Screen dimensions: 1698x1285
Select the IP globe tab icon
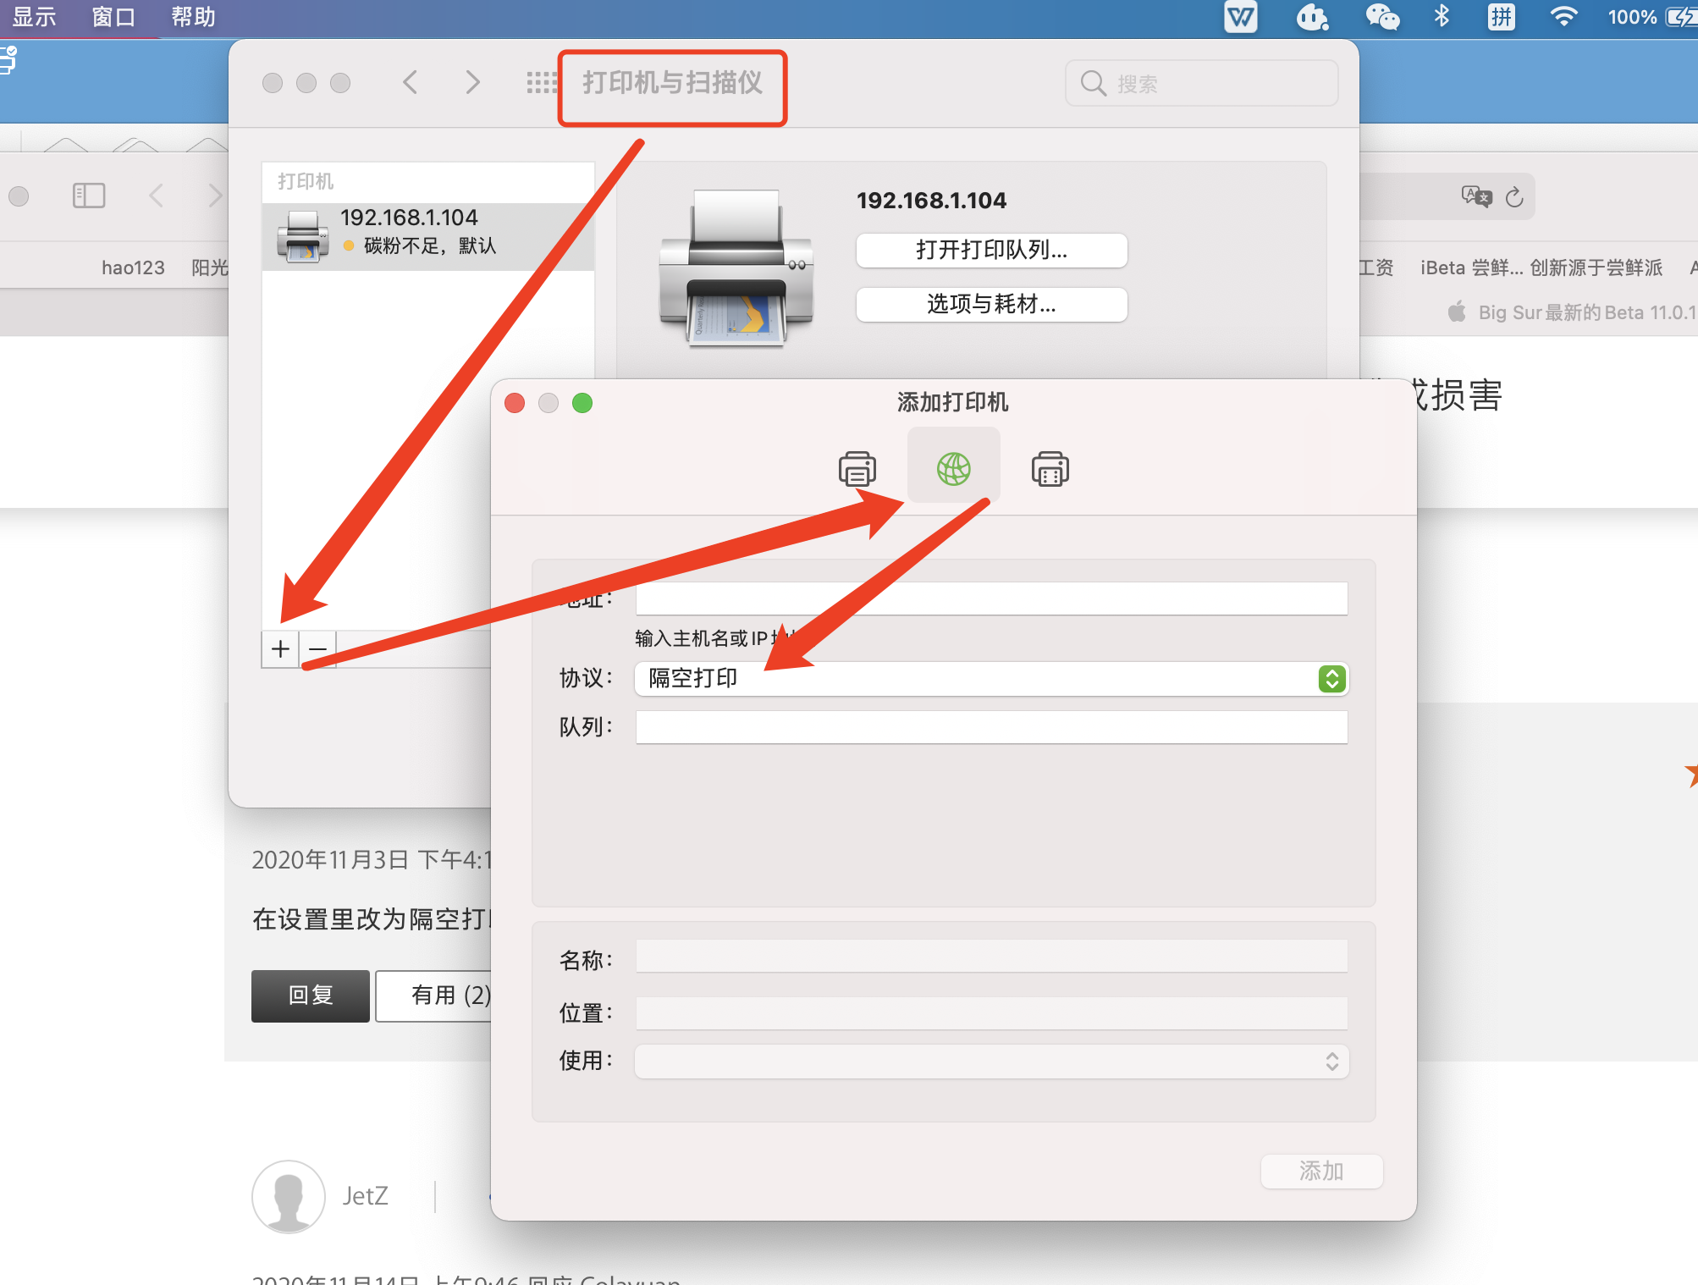(x=953, y=468)
